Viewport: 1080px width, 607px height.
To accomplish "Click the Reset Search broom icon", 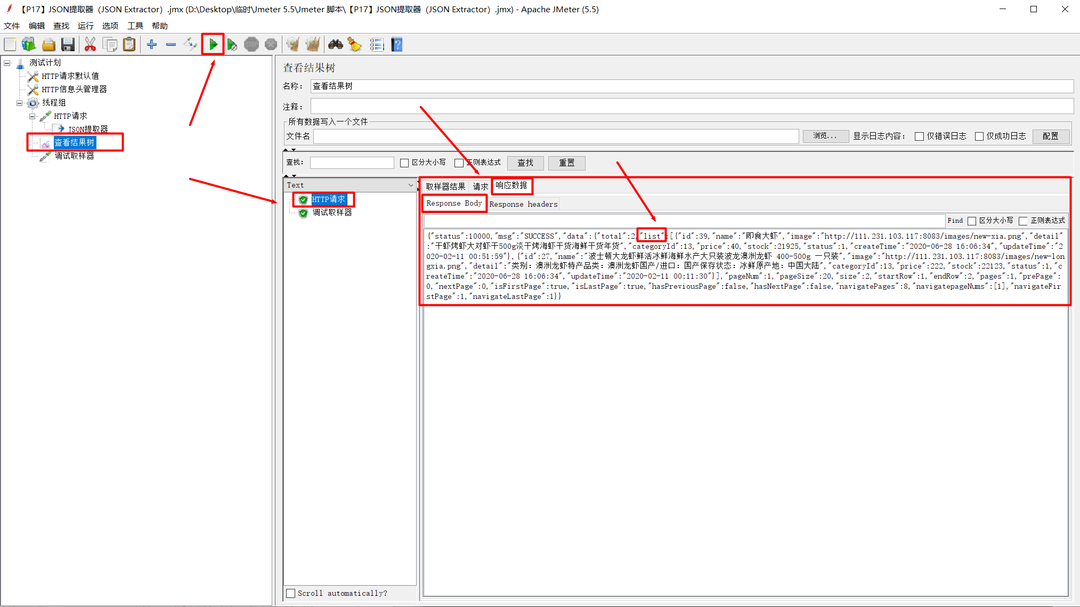I will pos(355,45).
